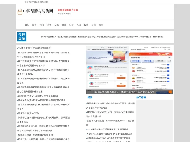
Task: Click the red 更具新闻影响力网站 slogan
Action: tap(68, 10)
